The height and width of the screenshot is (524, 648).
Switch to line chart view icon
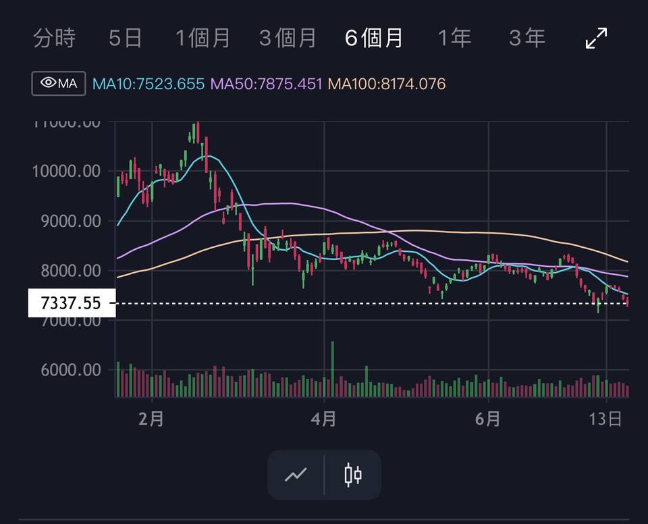point(296,475)
